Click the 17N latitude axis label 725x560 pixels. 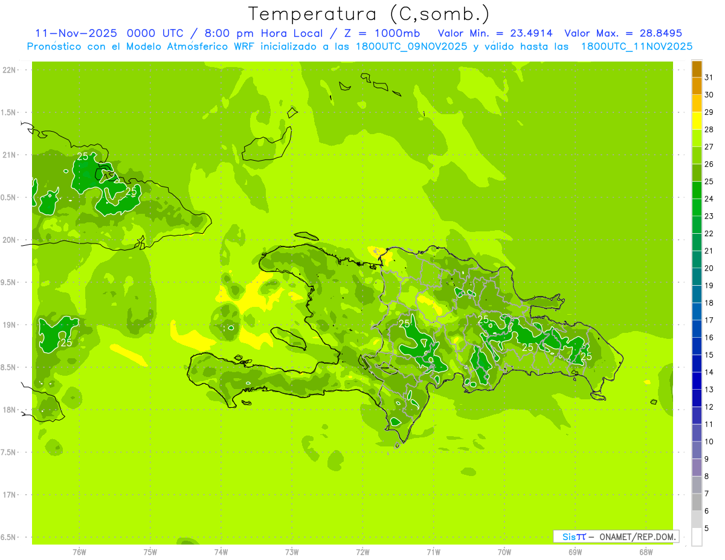[10, 495]
